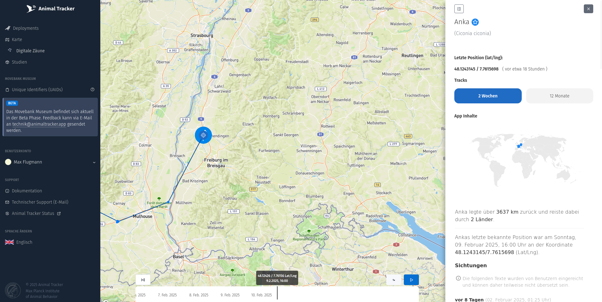Click the timeline at 8. Feb. 2025
This screenshot has width=602, height=302.
tap(199, 295)
